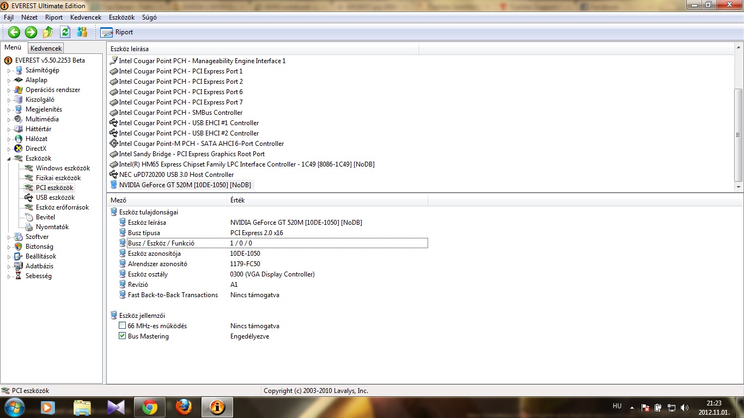744x418 pixels.
Task: Click the Adatbázis tree icon
Action: [19, 266]
